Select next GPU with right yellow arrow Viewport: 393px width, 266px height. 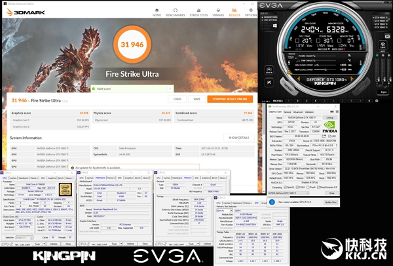click(352, 79)
